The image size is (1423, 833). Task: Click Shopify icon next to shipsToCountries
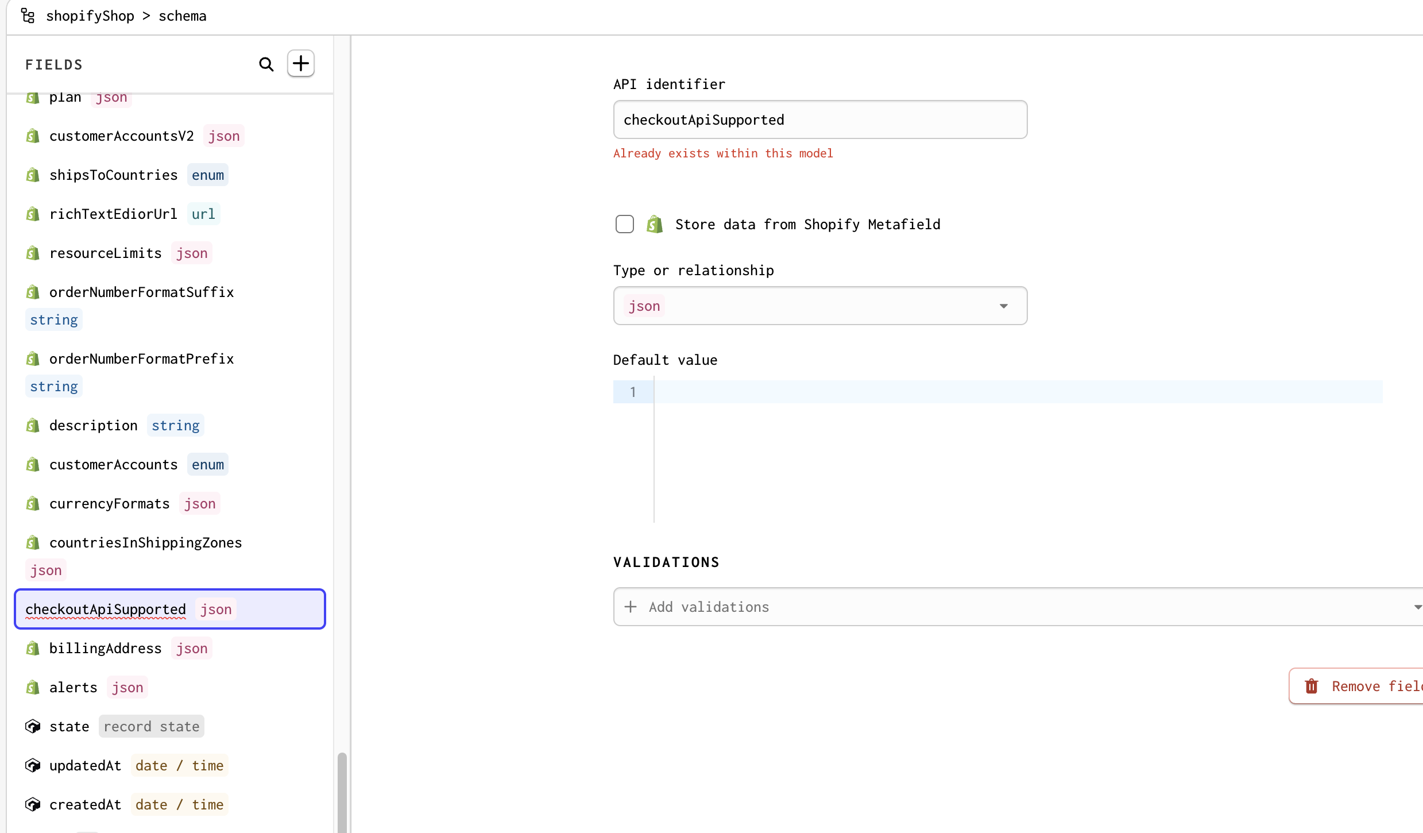click(x=33, y=175)
